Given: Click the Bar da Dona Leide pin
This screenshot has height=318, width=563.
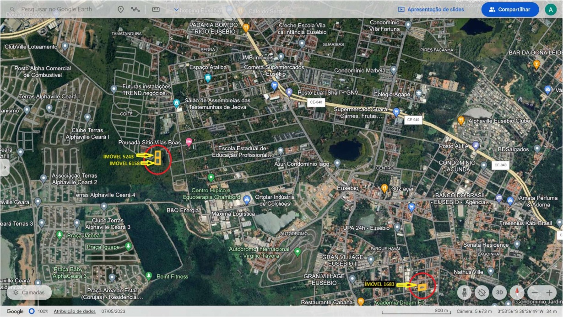Looking at the screenshot, I should (x=536, y=64).
